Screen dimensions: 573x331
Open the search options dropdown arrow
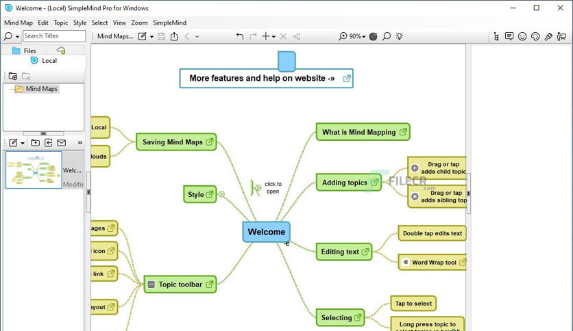17,36
